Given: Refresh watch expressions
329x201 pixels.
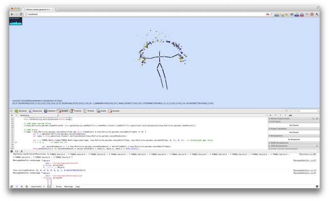Looking at the screenshot, I should (317, 118).
